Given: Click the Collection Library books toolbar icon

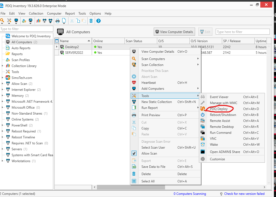Looking at the screenshot, I should (38, 21).
